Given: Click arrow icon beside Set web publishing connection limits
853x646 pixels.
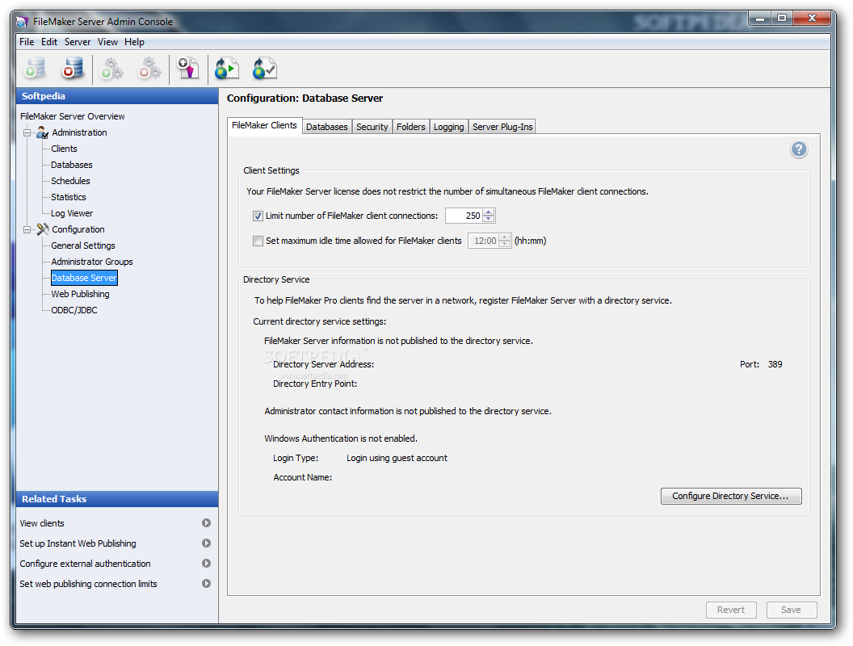Looking at the screenshot, I should pyautogui.click(x=206, y=584).
